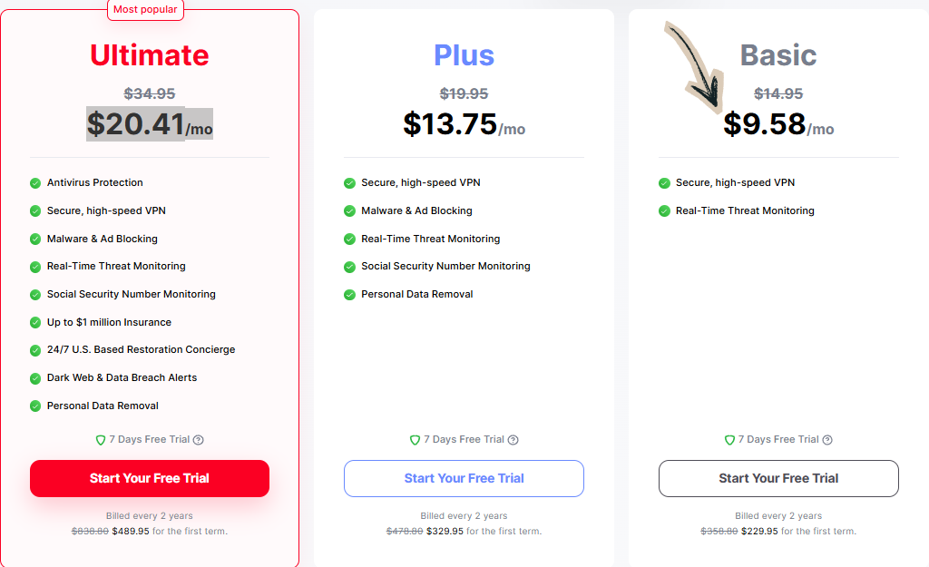Open the question mark tooltip on Basic's trial

click(826, 439)
